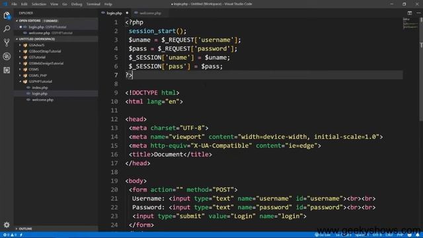Click the unsaved dot on login.php tab
This screenshot has width=423, height=238.
click(127, 13)
